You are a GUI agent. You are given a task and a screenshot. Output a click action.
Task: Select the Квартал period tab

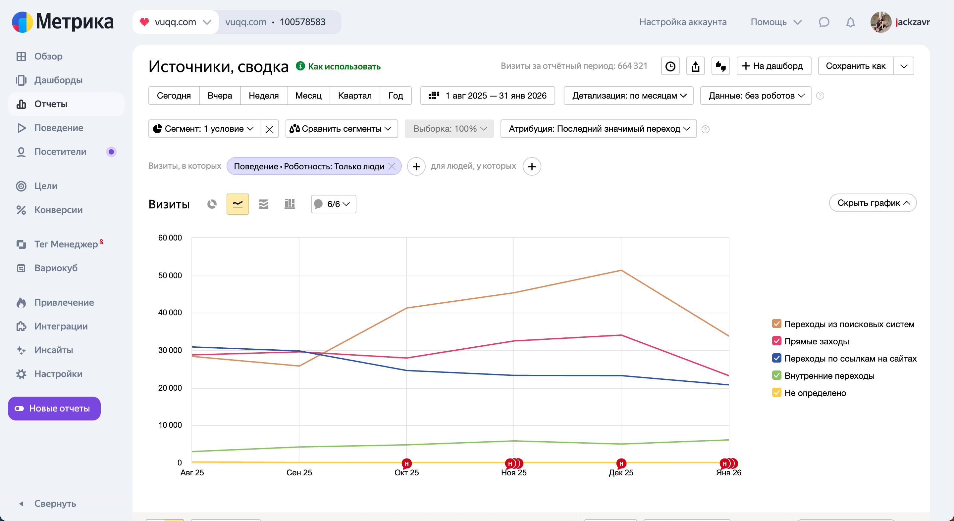point(354,96)
